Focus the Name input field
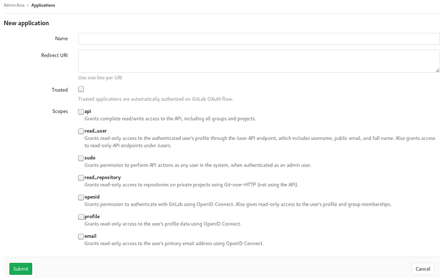Screen dimensions: 445x278 tap(258, 39)
